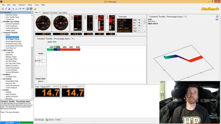Open the Data Manager bottom tab

coord(39,120)
